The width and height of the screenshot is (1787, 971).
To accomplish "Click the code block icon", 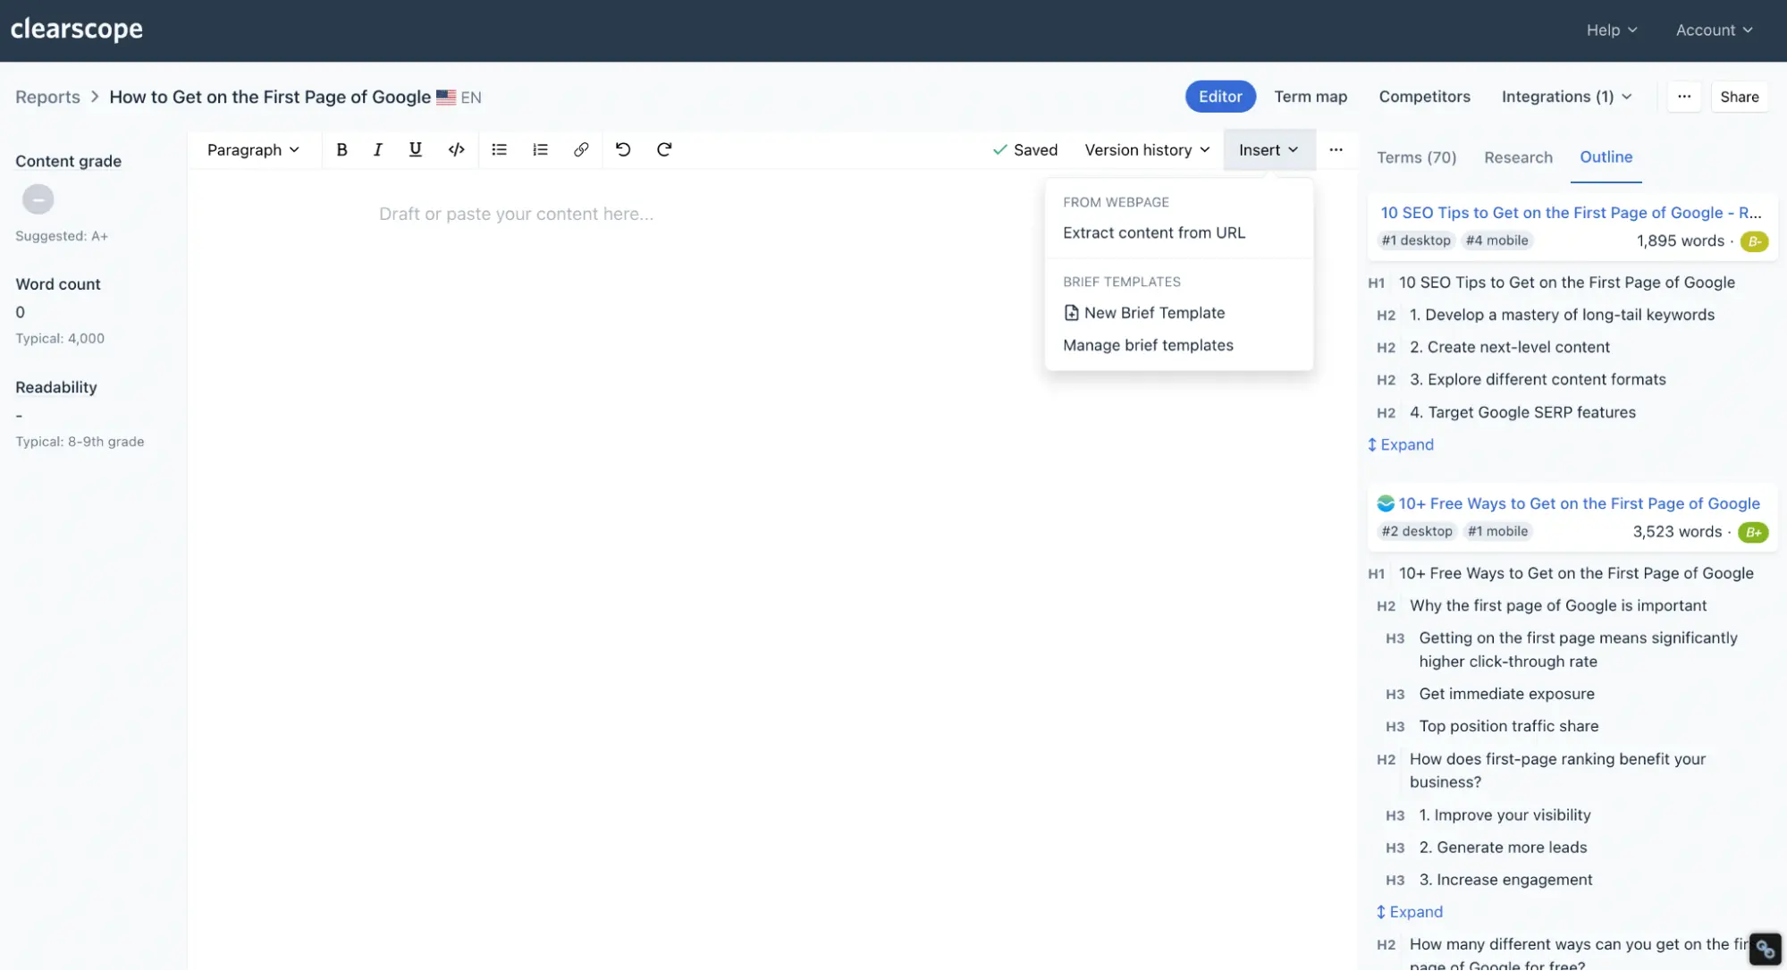I will (x=456, y=149).
